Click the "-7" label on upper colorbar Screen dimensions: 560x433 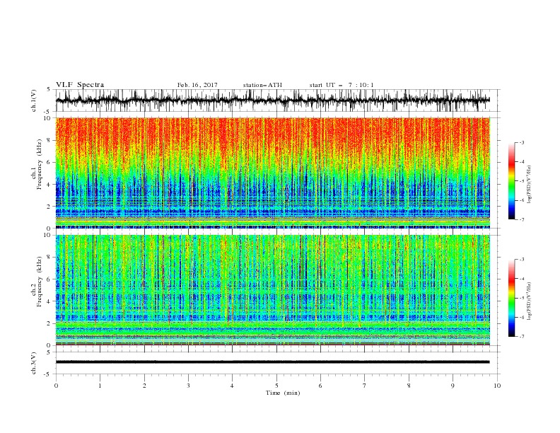coord(521,220)
